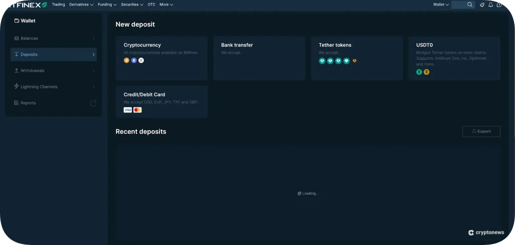This screenshot has height=245, width=515.
Task: Click 'Bridged Tether tokens on more chains.' text
Action: pos(451,53)
